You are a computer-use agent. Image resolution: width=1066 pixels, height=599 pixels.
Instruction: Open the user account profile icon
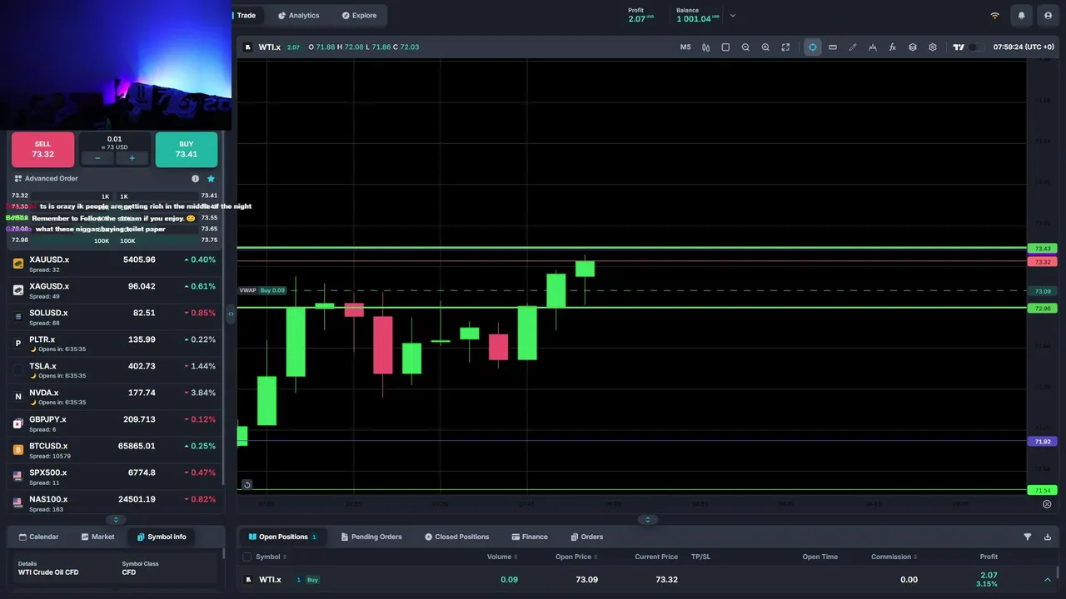click(x=1048, y=16)
